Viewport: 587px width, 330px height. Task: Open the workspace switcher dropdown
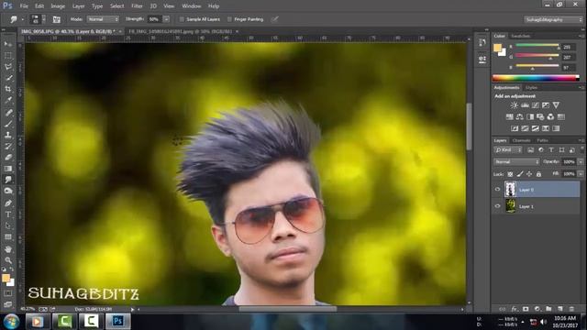point(553,19)
